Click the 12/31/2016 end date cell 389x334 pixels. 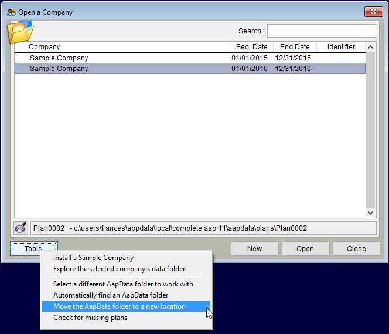click(x=293, y=69)
